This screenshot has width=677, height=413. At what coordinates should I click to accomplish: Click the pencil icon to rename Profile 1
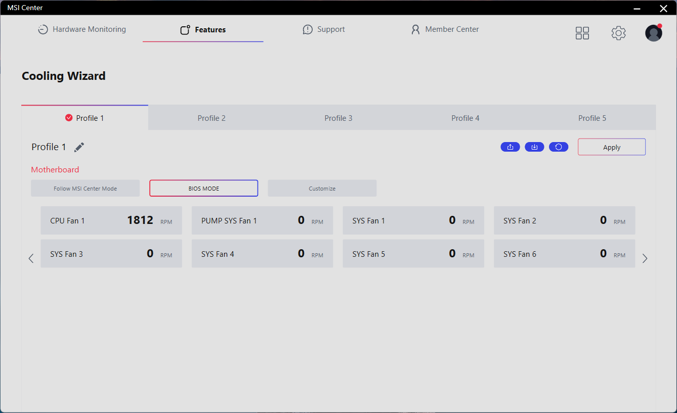tap(79, 147)
